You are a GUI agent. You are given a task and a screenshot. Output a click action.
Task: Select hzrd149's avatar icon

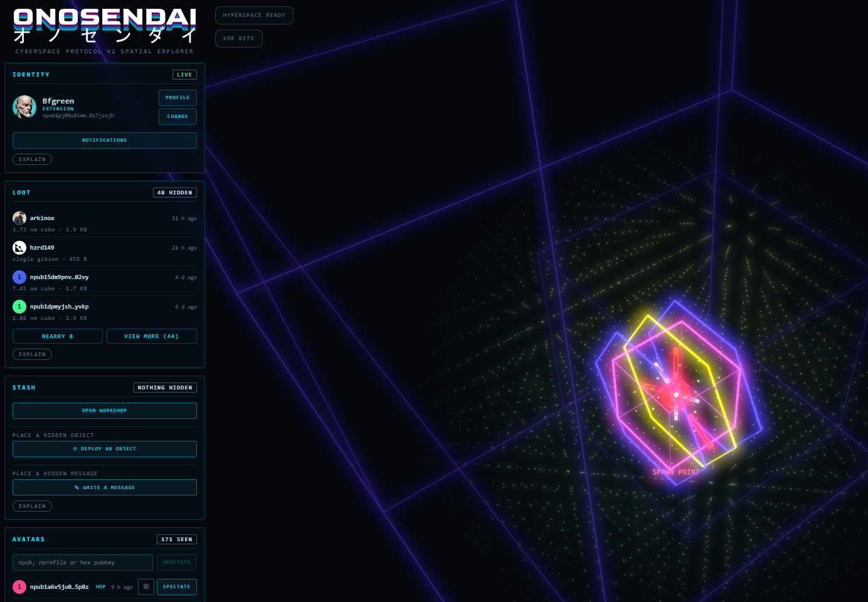click(19, 248)
